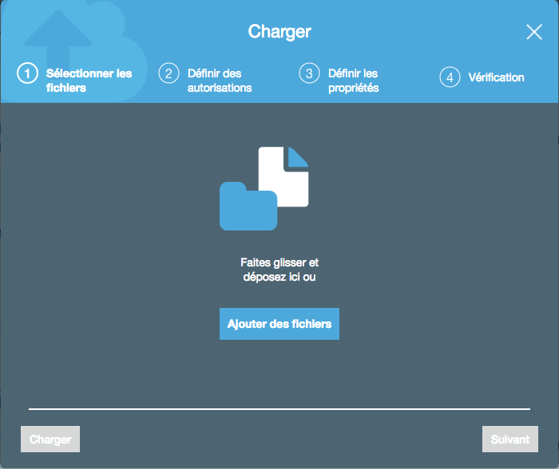Click the white horizontal divider line
Image resolution: width=559 pixels, height=469 pixels.
279,408
